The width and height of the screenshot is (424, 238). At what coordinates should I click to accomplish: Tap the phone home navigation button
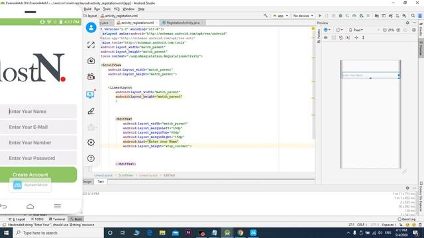coord(30,206)
